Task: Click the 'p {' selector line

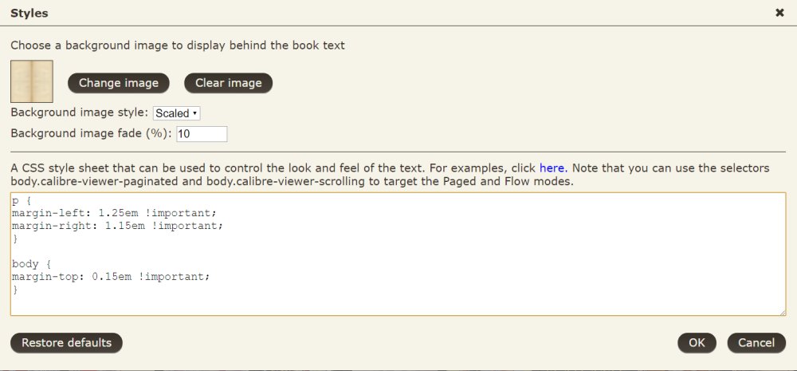Action: (x=19, y=201)
